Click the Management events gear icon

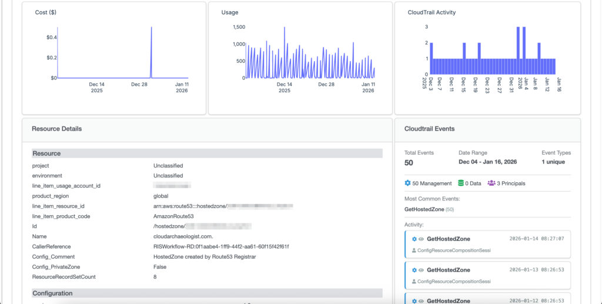tap(408, 183)
